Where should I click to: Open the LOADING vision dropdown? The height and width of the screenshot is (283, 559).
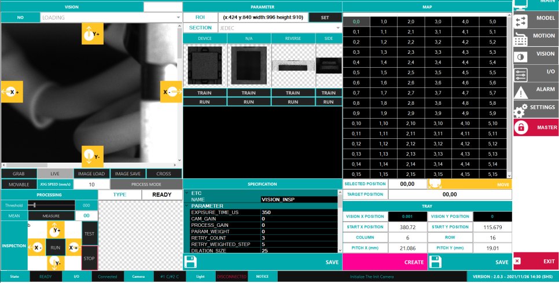click(x=111, y=17)
